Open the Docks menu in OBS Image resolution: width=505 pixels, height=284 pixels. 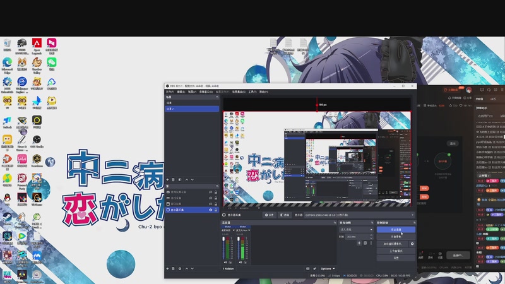tap(206, 92)
